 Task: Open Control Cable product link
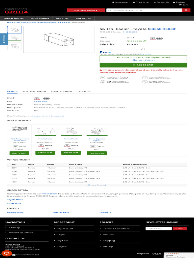pyautogui.click(x=71, y=139)
